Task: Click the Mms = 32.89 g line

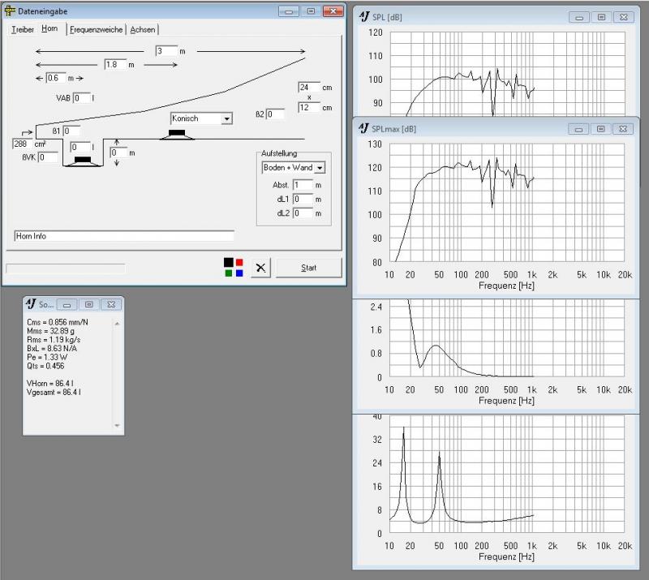Action: click(x=51, y=331)
